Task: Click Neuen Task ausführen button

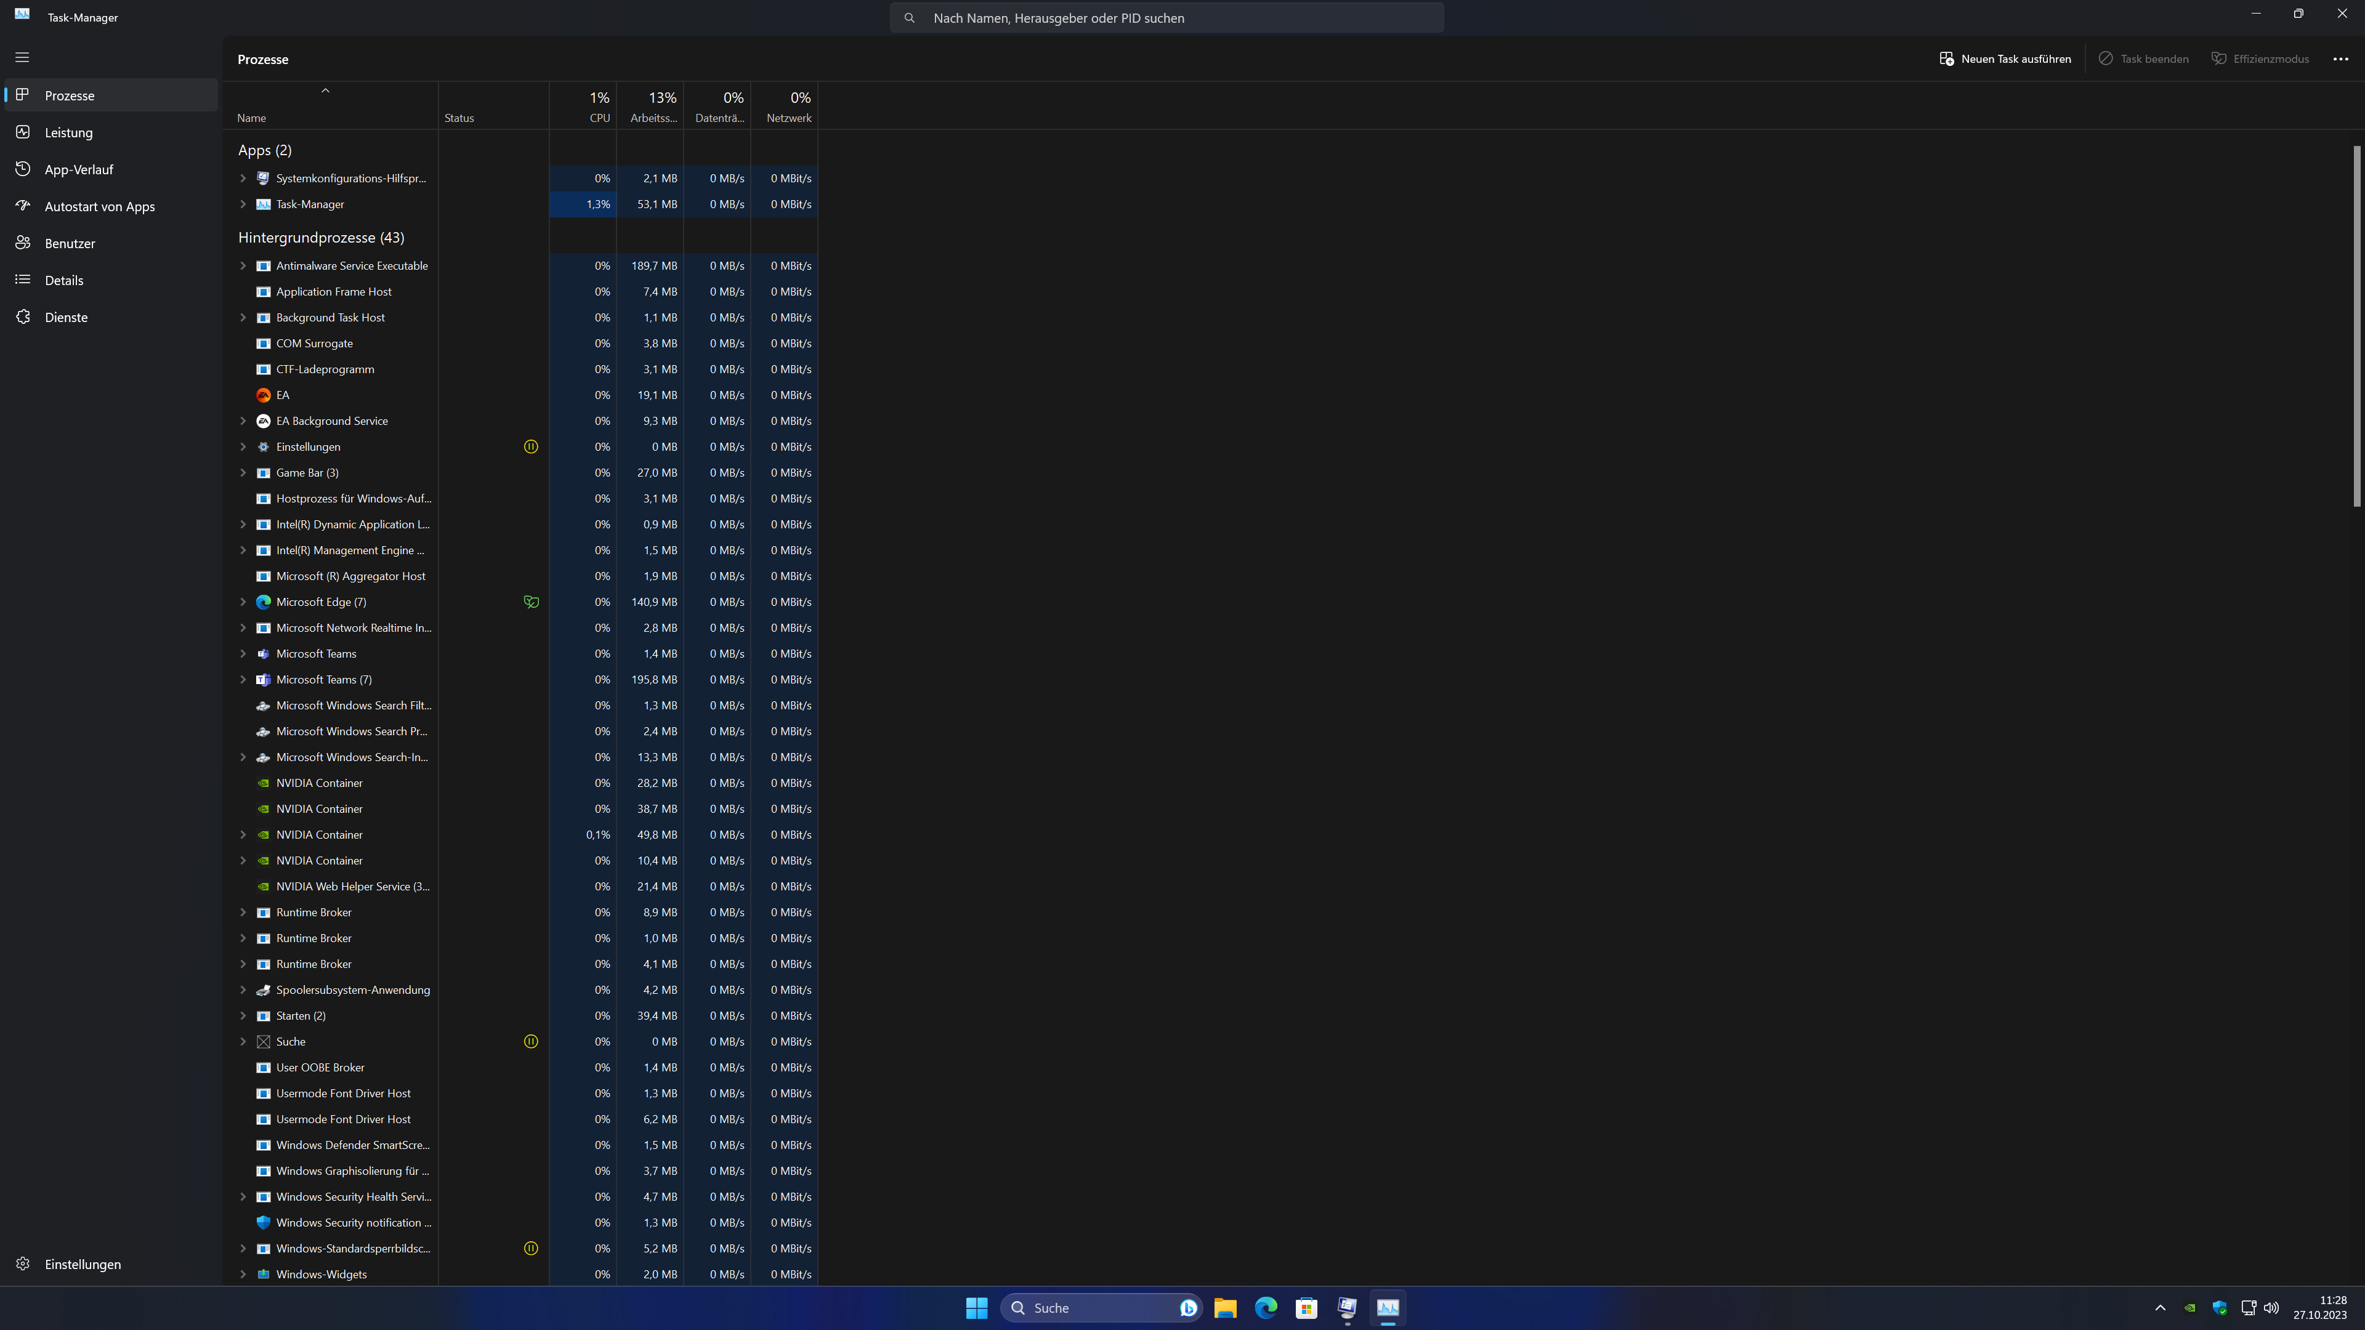Action: point(2005,58)
